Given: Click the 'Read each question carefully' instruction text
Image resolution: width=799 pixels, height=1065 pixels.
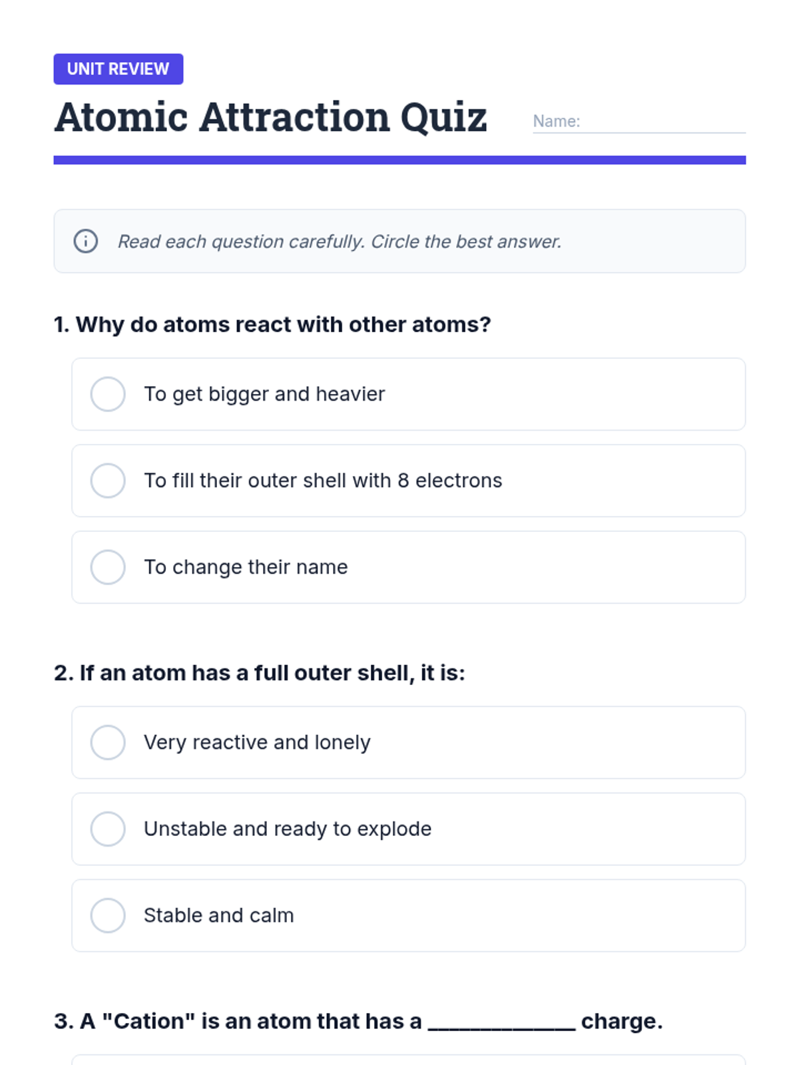Looking at the screenshot, I should [x=340, y=242].
